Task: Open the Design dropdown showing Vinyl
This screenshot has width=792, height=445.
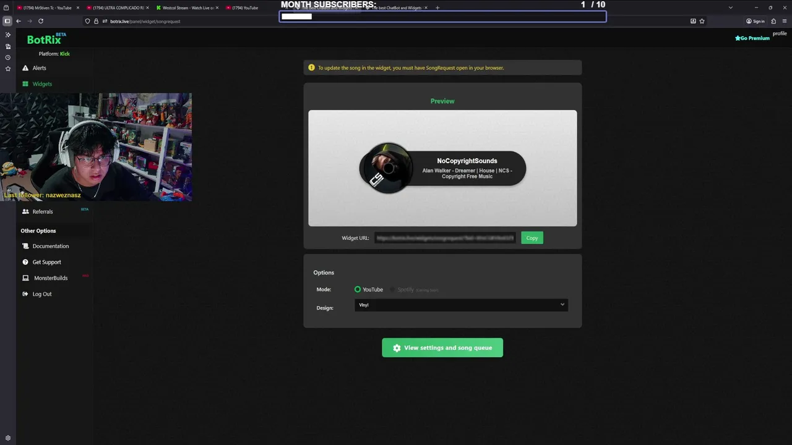Action: coord(461,305)
